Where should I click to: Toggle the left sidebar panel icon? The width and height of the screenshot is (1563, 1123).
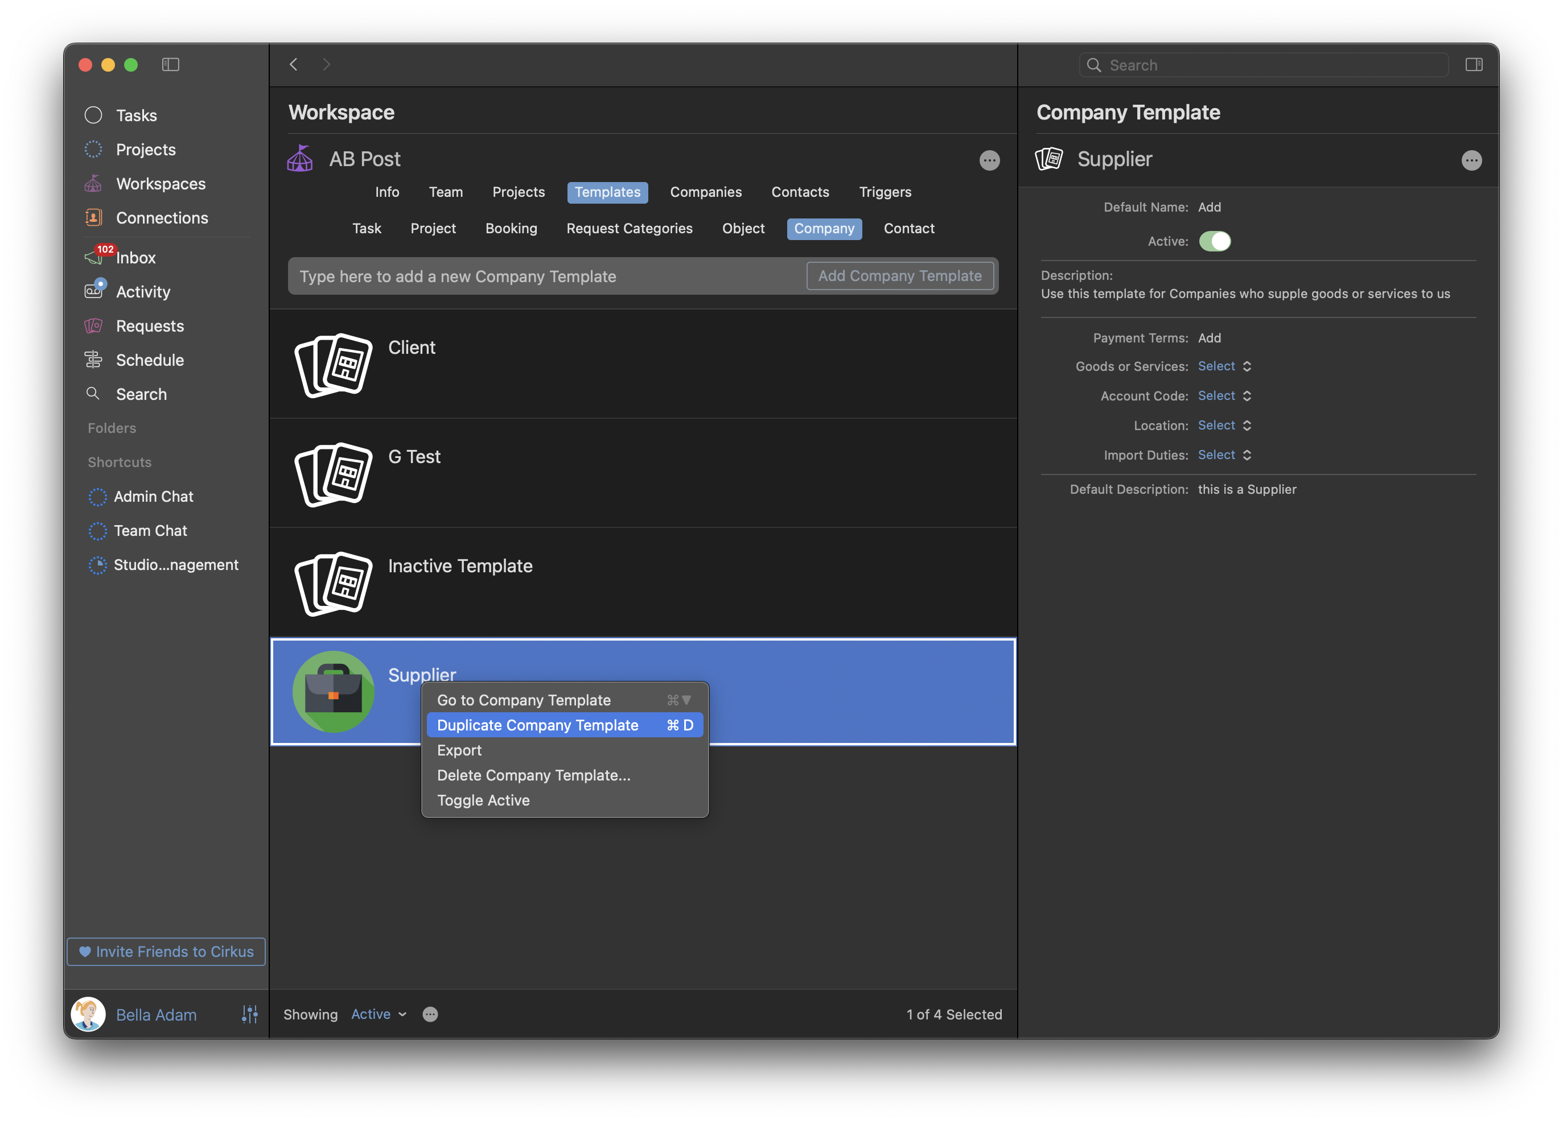coord(170,65)
